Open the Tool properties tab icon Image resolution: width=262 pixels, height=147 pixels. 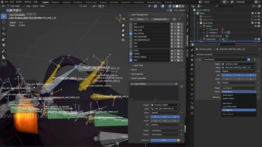[x=192, y=50]
